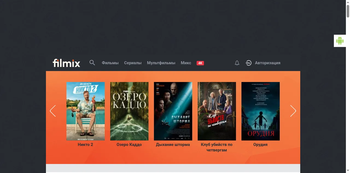Show previous movies in carousel
The image size is (350, 173).
53,111
